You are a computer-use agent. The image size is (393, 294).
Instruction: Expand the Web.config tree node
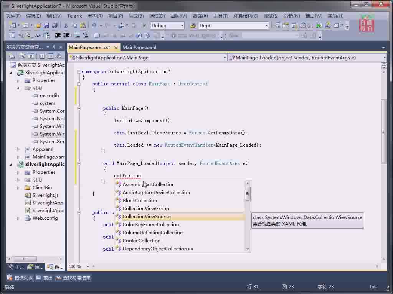coord(18,218)
